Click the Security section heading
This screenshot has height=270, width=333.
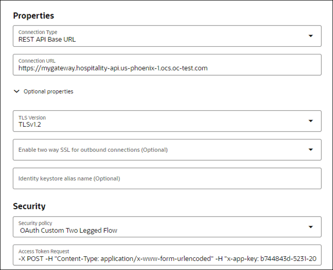tap(29, 206)
